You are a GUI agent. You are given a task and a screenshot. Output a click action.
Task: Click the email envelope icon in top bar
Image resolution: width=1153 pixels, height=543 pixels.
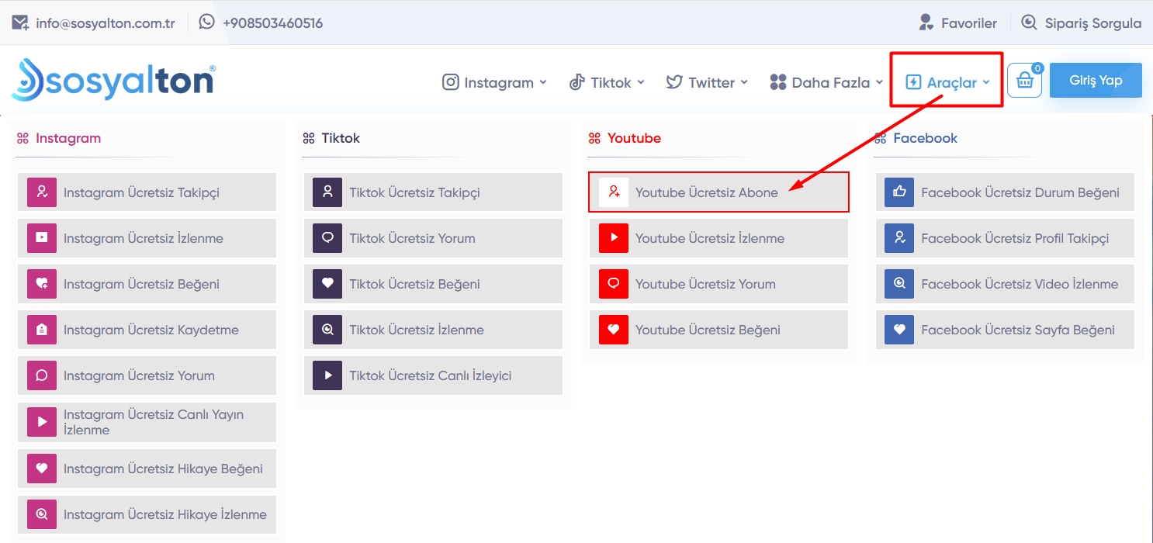tap(20, 22)
